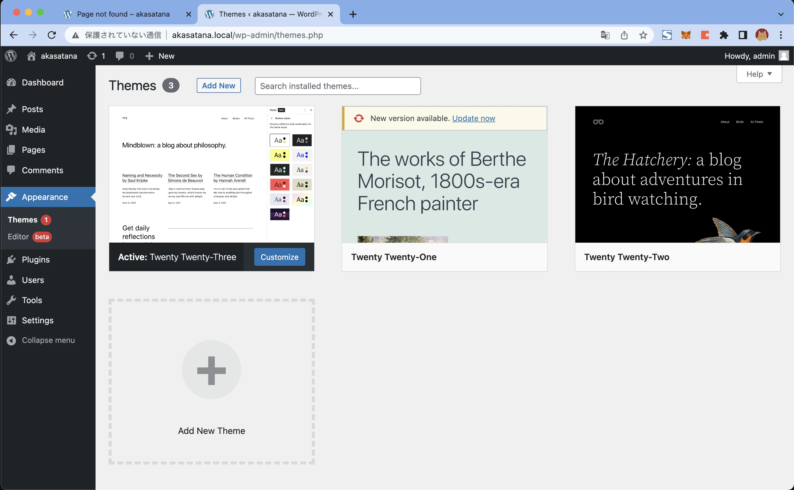Open the Tools menu in sidebar
The image size is (794, 490).
pos(32,300)
